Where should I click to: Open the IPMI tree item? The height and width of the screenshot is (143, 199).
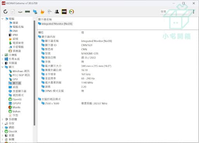pos(13,35)
